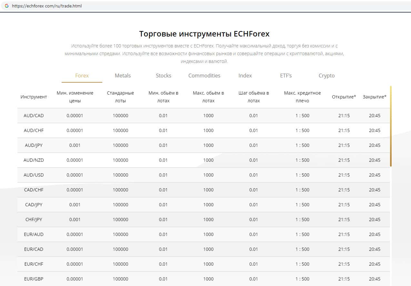This screenshot has width=411, height=286.
Task: Click the Google icon in address bar
Action: pyautogui.click(x=7, y=6)
